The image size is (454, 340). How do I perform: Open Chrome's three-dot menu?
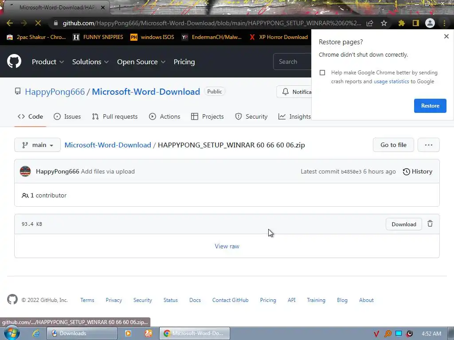click(x=444, y=23)
